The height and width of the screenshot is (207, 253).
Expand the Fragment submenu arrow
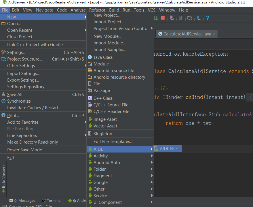(152, 176)
